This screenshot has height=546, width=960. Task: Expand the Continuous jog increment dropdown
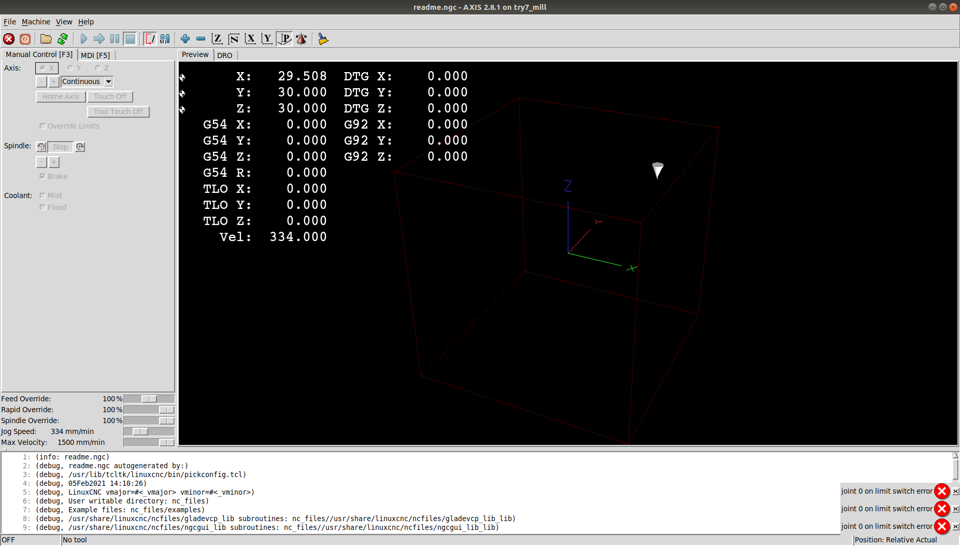[x=108, y=81]
